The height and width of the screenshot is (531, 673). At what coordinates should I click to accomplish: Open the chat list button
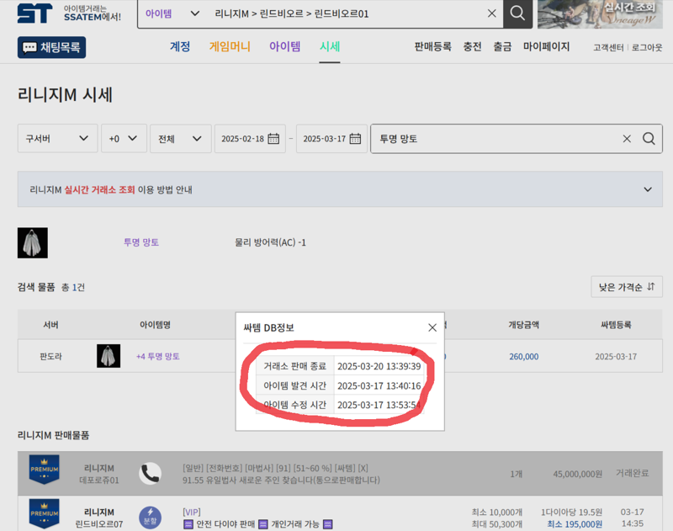click(x=51, y=47)
